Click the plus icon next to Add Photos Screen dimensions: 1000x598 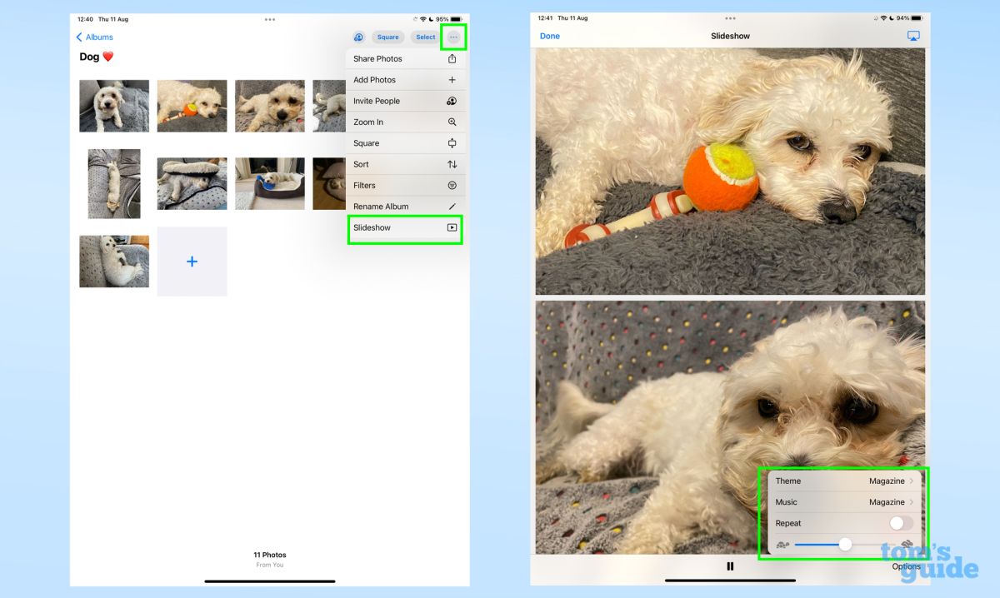tap(452, 79)
